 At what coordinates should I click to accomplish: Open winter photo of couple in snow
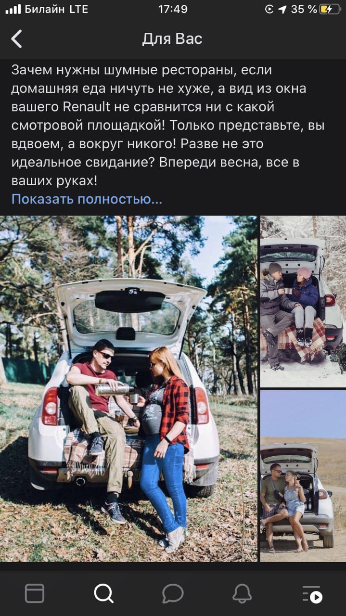303,301
